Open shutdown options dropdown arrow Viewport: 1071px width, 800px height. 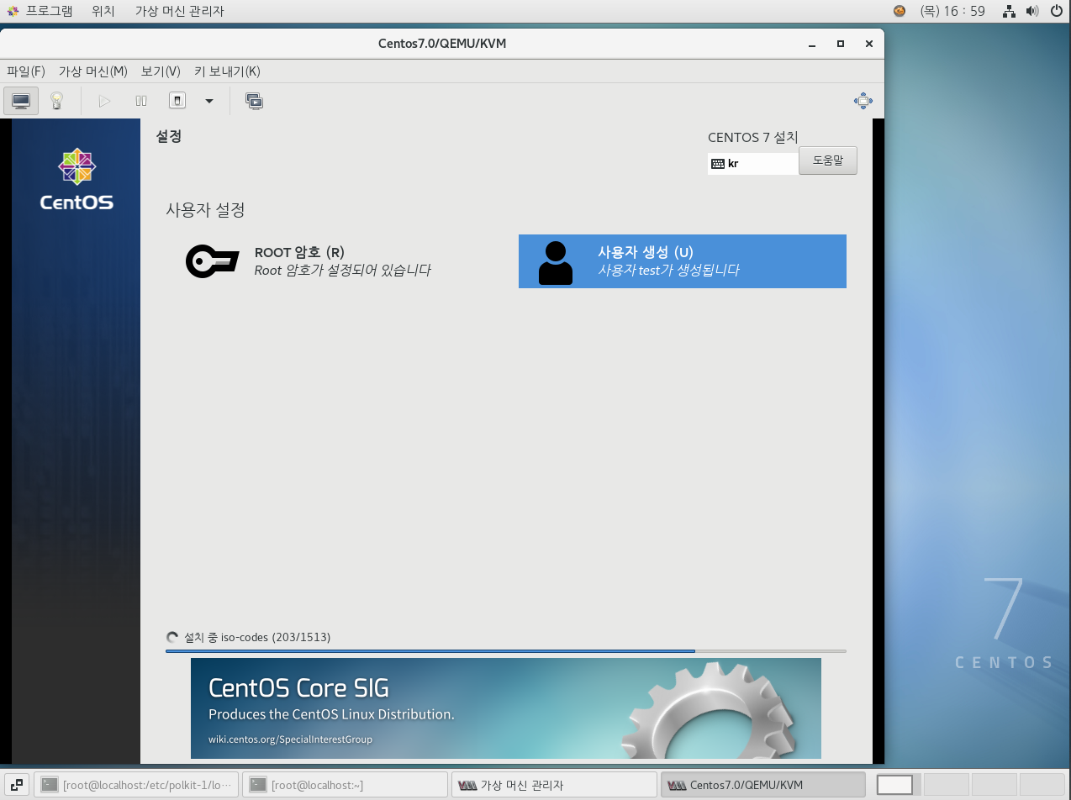click(x=209, y=101)
